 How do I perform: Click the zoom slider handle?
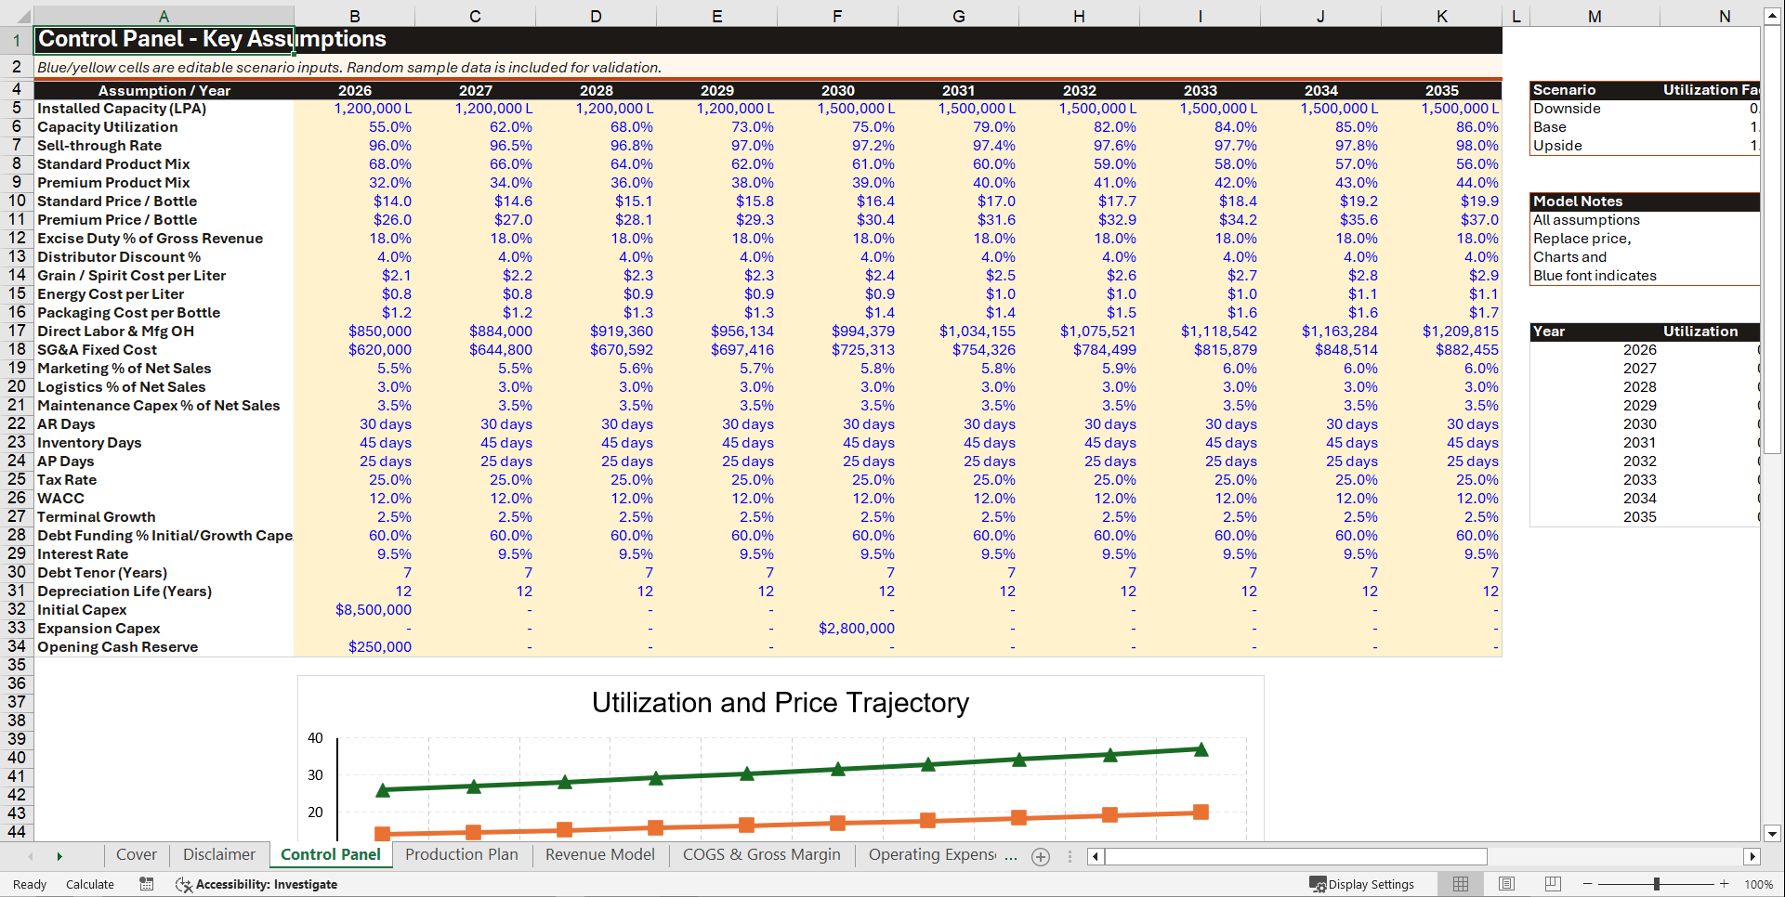[x=1656, y=884]
